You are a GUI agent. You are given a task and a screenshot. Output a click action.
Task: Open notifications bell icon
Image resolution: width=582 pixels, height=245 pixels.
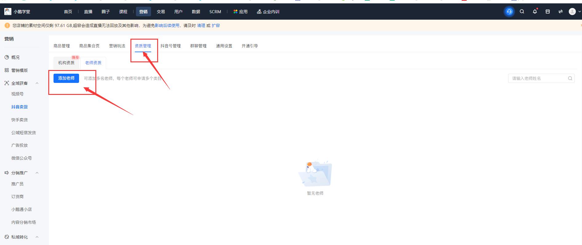535,12
